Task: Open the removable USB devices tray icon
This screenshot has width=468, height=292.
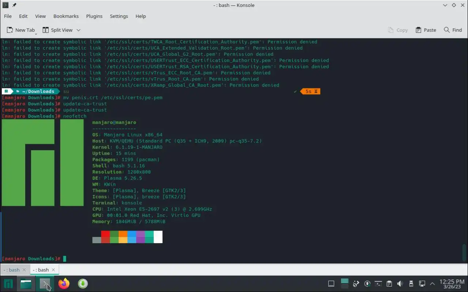Action: 411,284
